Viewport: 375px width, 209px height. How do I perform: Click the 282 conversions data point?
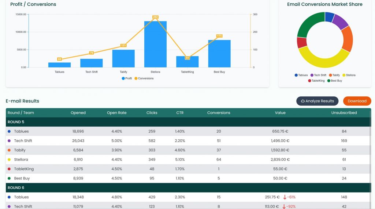(155, 17)
